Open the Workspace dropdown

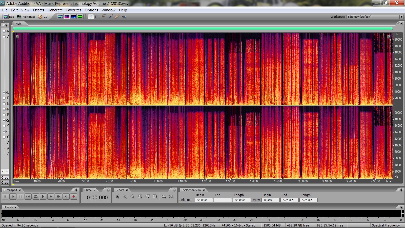tap(401, 17)
